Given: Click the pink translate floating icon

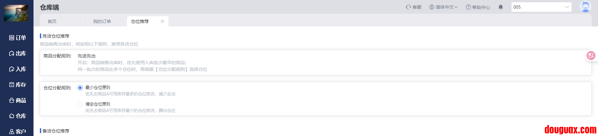Looking at the screenshot, I should click(x=591, y=56).
